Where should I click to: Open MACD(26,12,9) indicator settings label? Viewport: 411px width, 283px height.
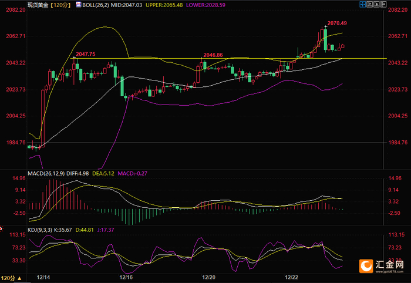pos(46,173)
